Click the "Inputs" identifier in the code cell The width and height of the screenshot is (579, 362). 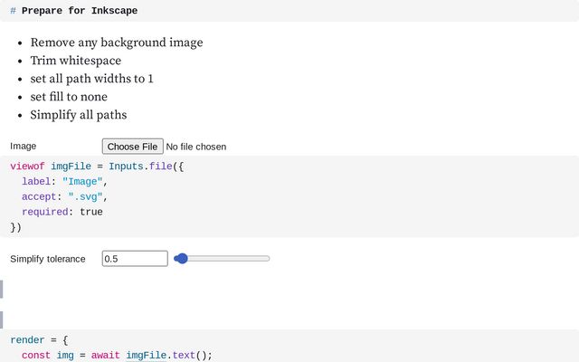coord(126,167)
